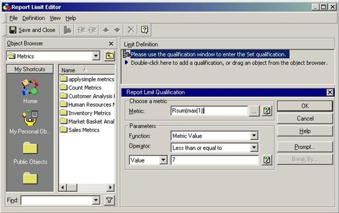Viewport: 339px width, 213px height.
Task: Select Market Basket Analysis folder
Action: pyautogui.click(x=87, y=121)
